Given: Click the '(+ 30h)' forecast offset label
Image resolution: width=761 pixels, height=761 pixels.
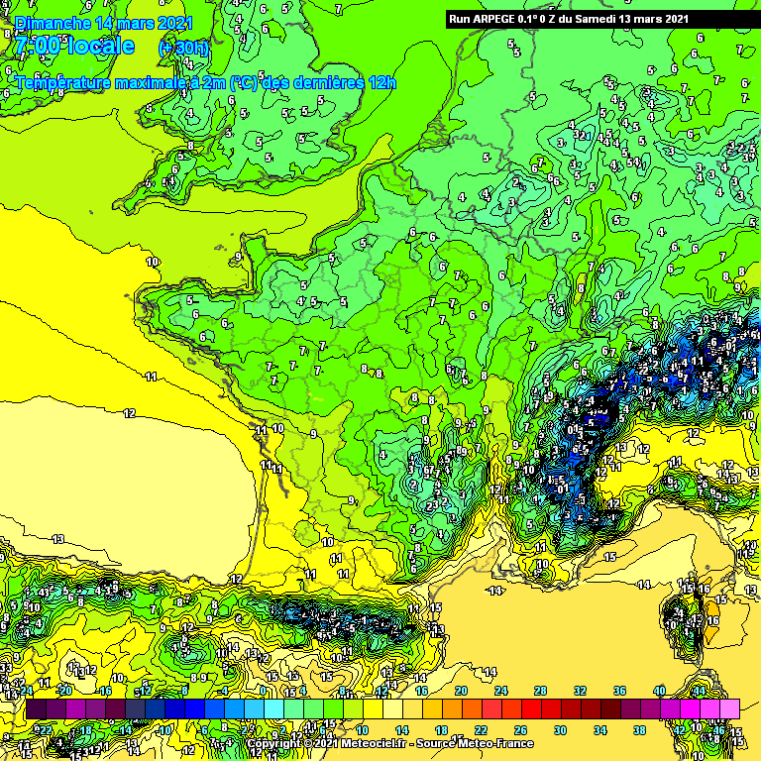Looking at the screenshot, I should pyautogui.click(x=184, y=49).
